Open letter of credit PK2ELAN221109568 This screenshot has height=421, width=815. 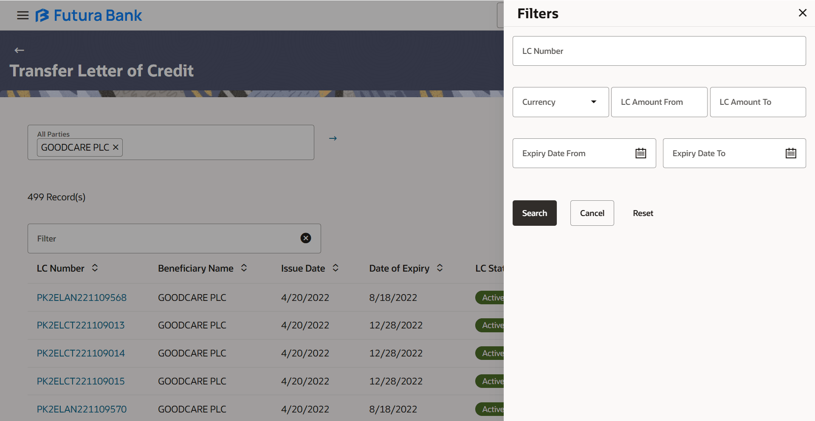82,298
